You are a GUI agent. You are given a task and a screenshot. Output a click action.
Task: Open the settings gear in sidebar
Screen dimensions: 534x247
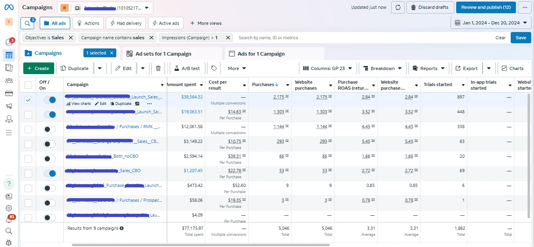coord(9,208)
